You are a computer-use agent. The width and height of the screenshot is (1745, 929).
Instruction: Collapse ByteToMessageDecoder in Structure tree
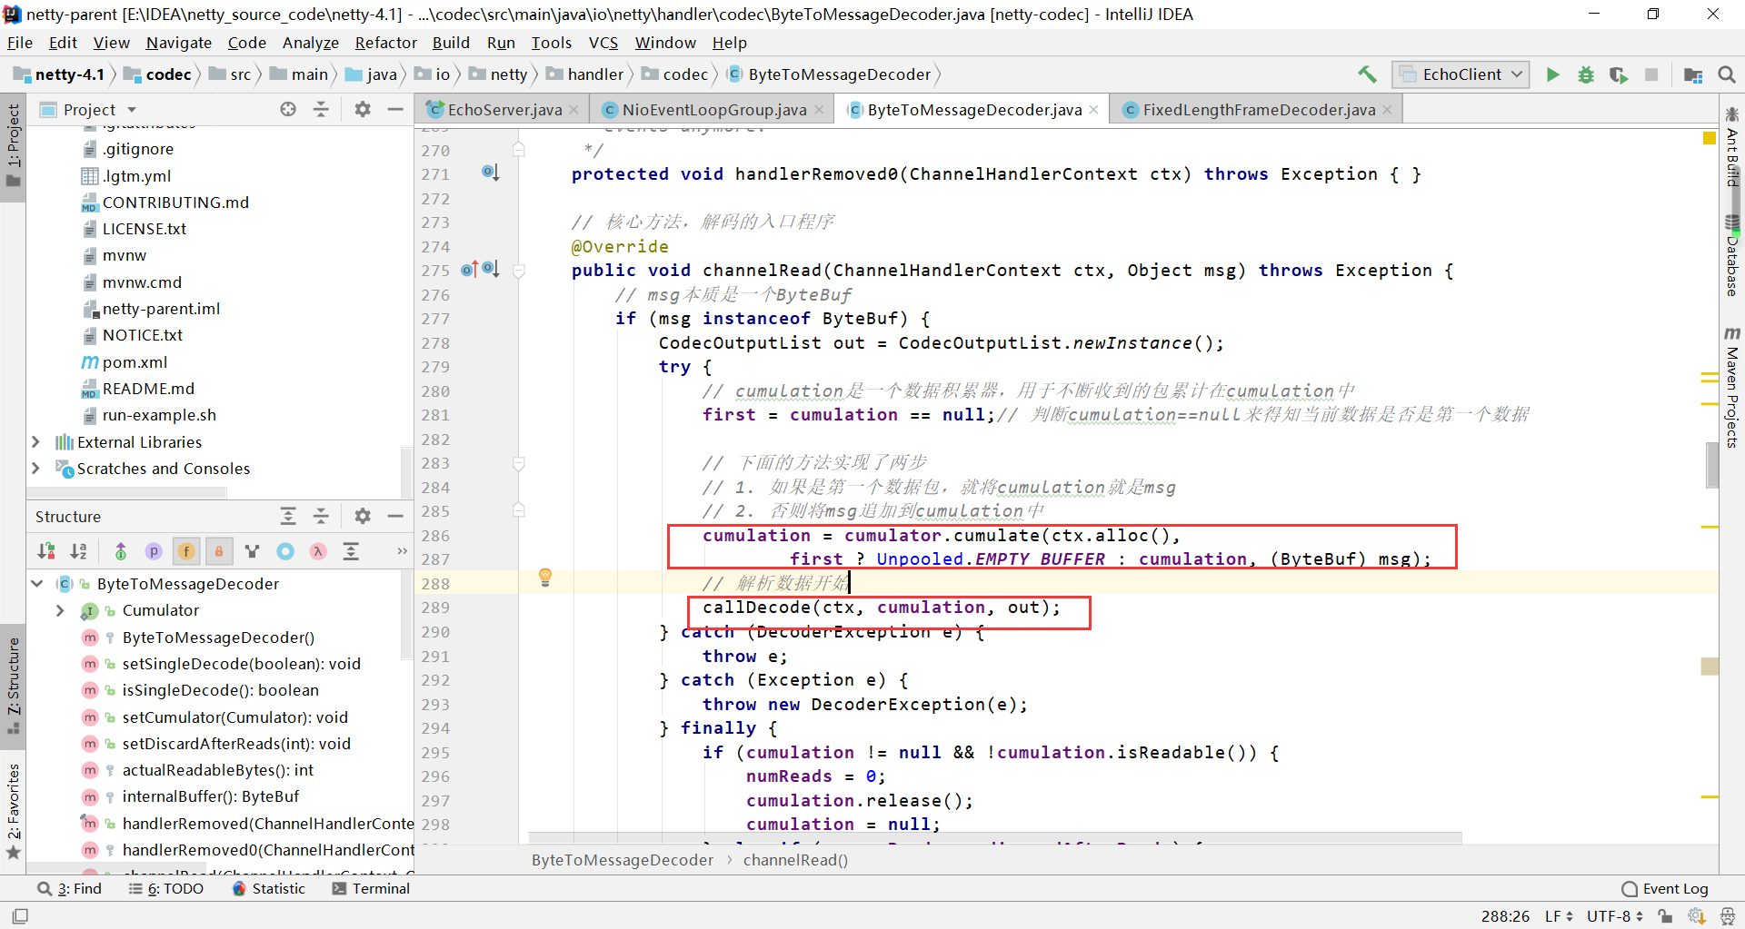[x=37, y=583]
